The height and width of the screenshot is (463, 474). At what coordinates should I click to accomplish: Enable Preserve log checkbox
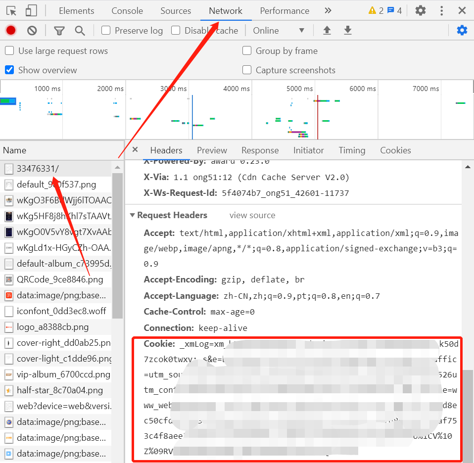(x=106, y=31)
